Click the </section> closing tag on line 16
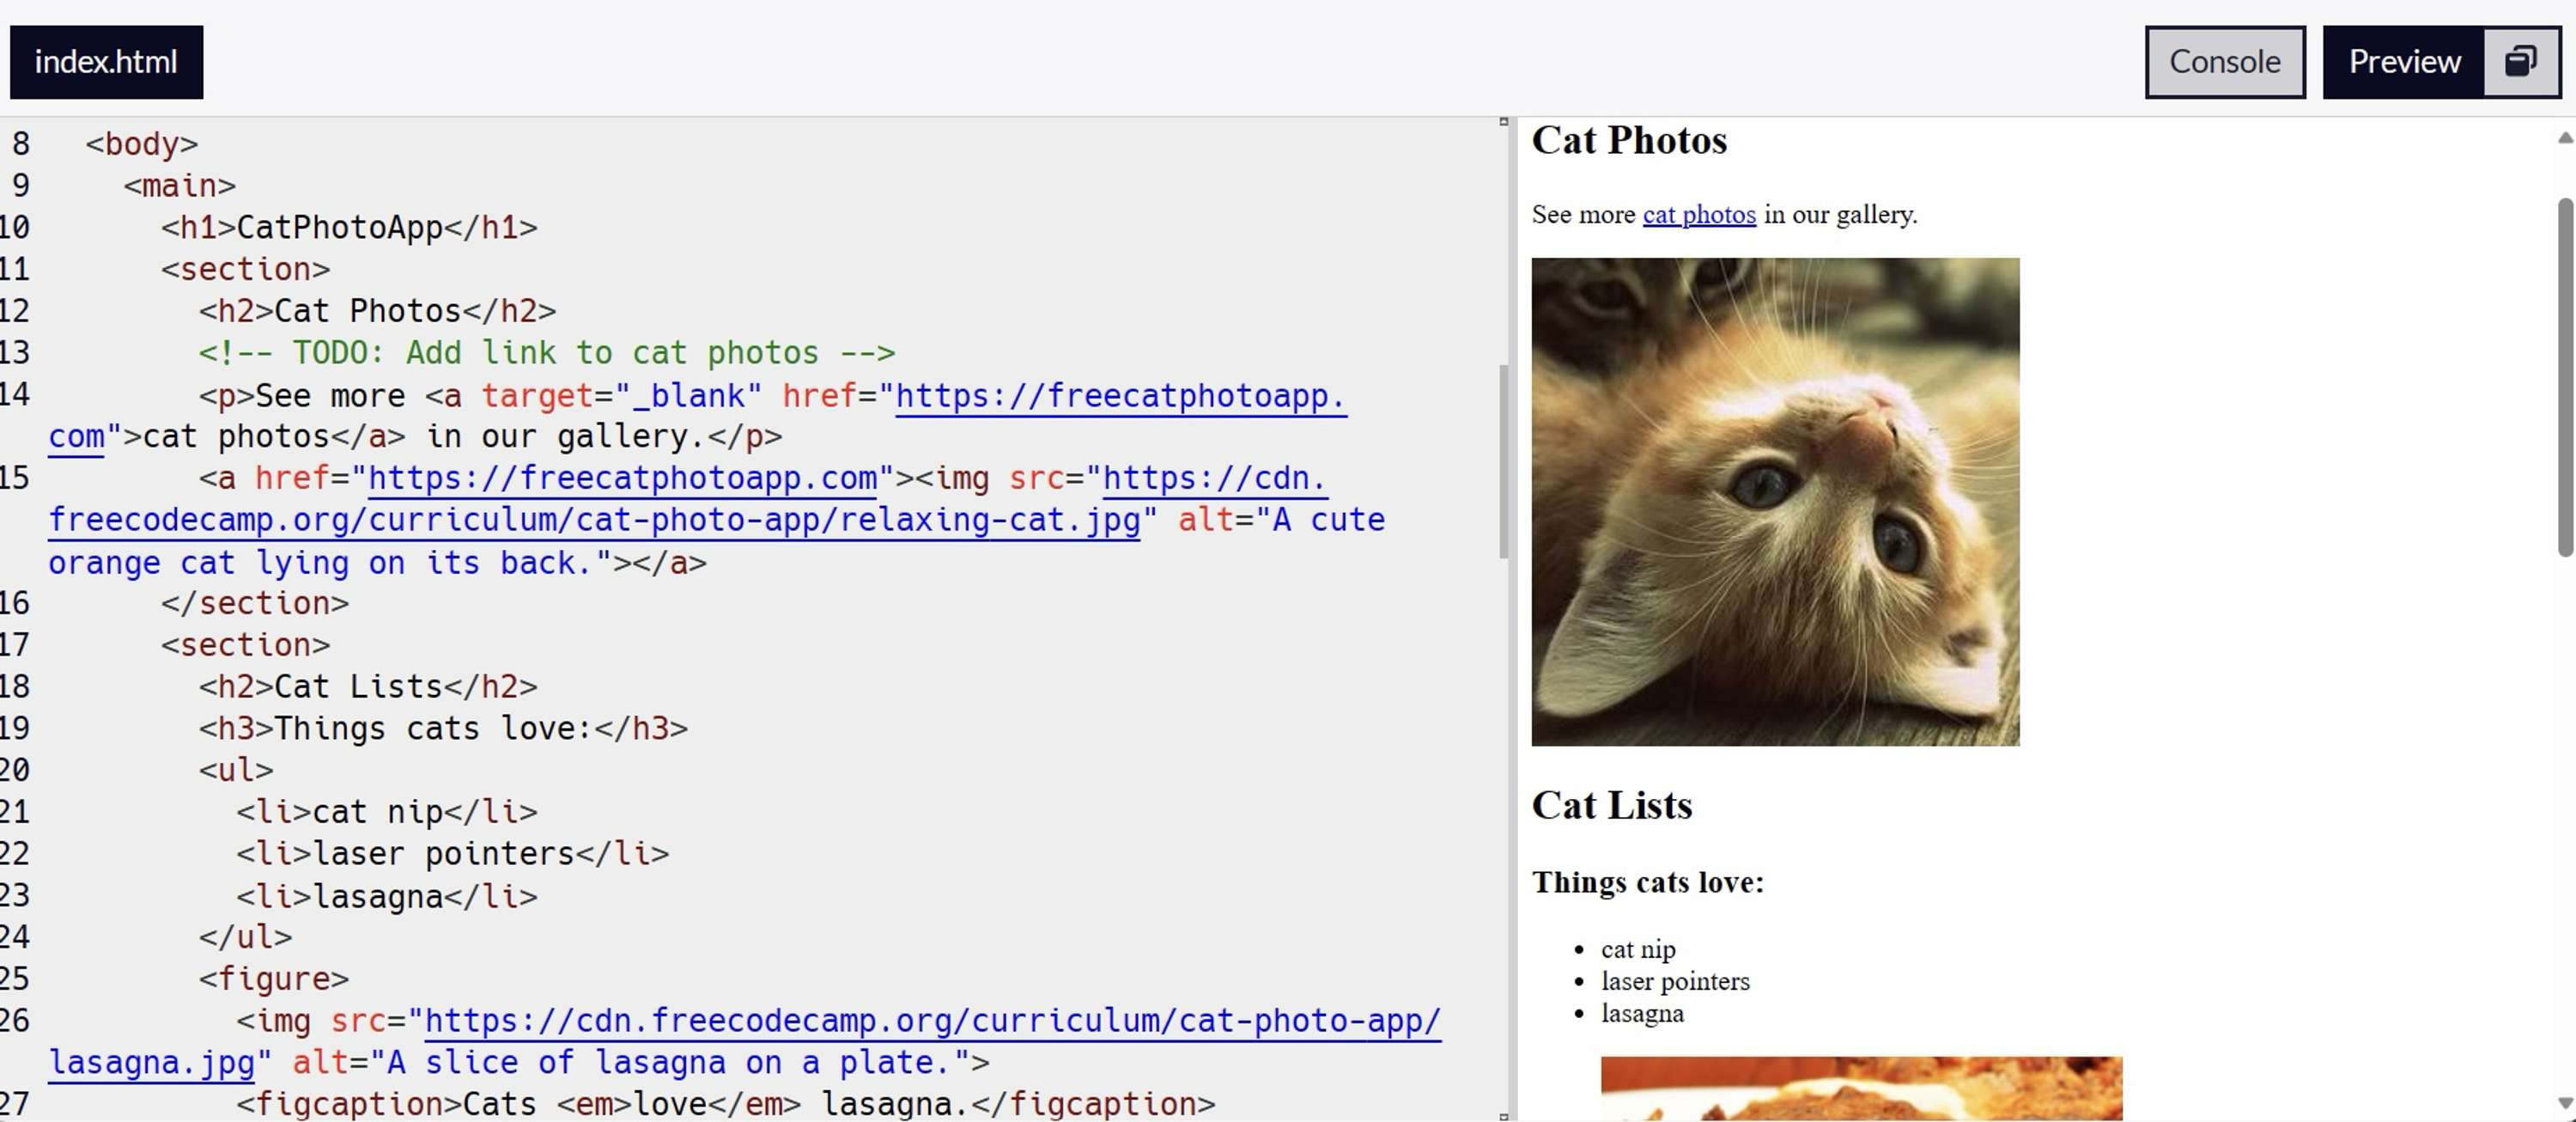 255,604
